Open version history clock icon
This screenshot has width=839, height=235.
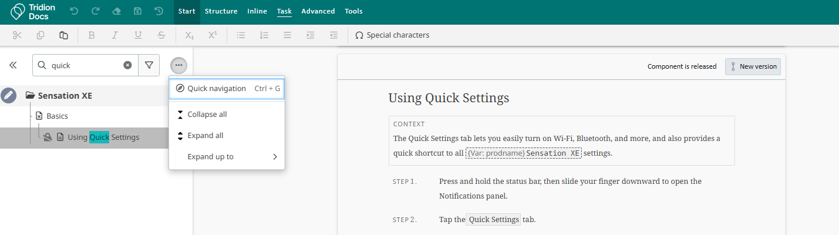click(159, 11)
